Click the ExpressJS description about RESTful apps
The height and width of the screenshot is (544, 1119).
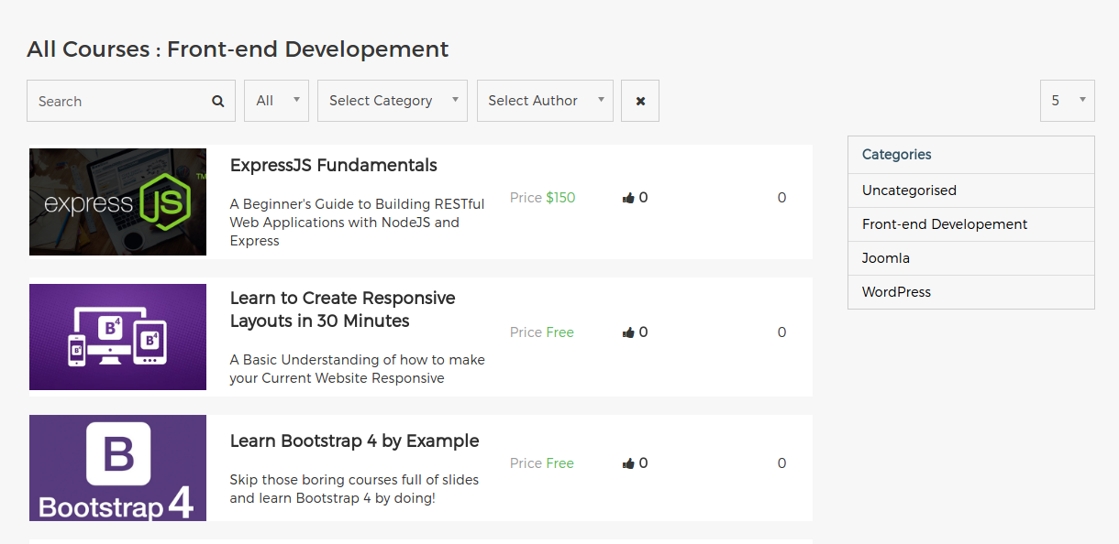[x=358, y=223]
